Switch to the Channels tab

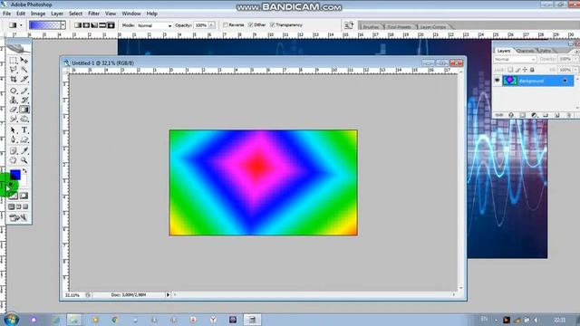[525, 51]
